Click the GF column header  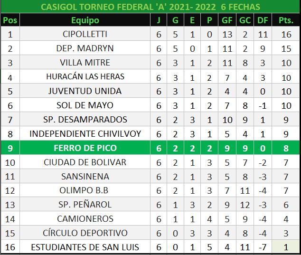[227, 20]
